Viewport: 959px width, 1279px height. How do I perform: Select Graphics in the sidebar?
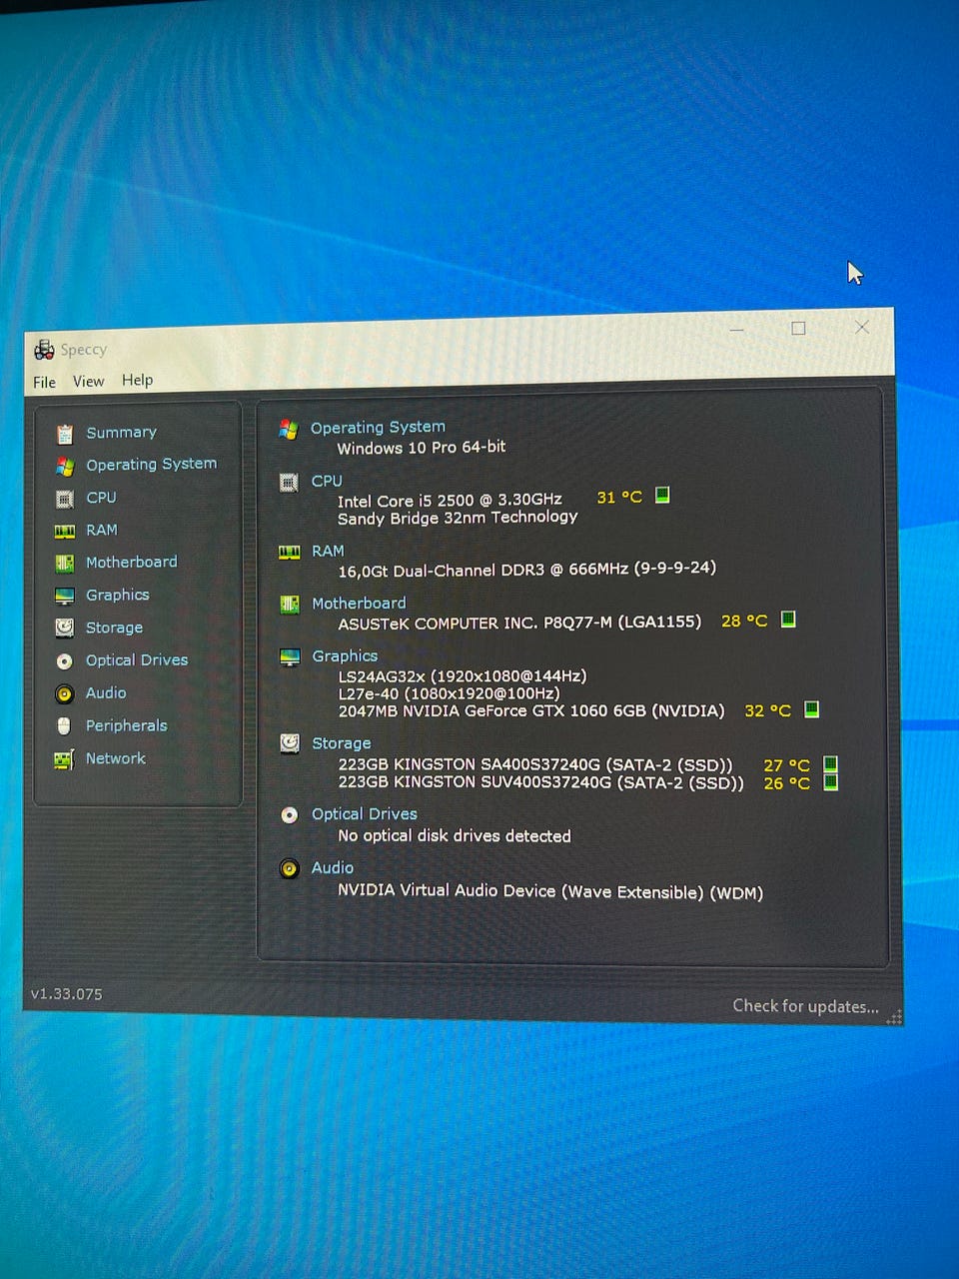pos(117,596)
